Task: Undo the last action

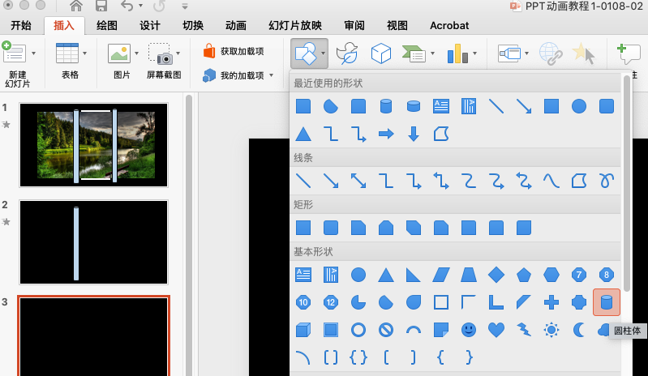Action: pyautogui.click(x=127, y=6)
